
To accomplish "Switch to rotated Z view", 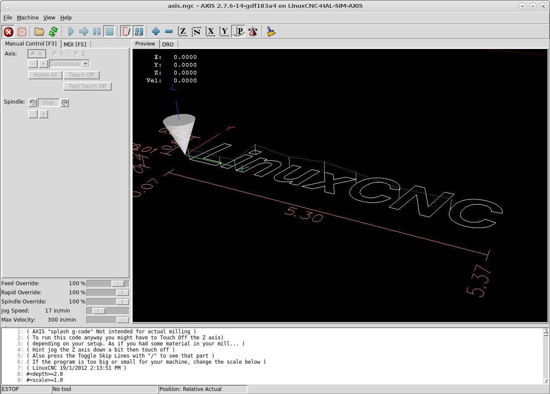I will [x=196, y=32].
